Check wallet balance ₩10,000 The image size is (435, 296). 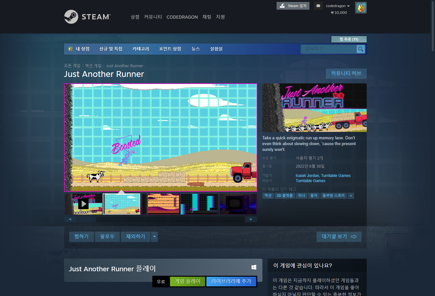tap(339, 13)
